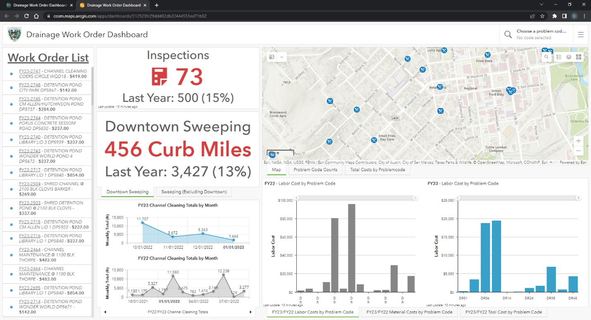Open the map search tool
The image size is (591, 320).
[x=546, y=57]
